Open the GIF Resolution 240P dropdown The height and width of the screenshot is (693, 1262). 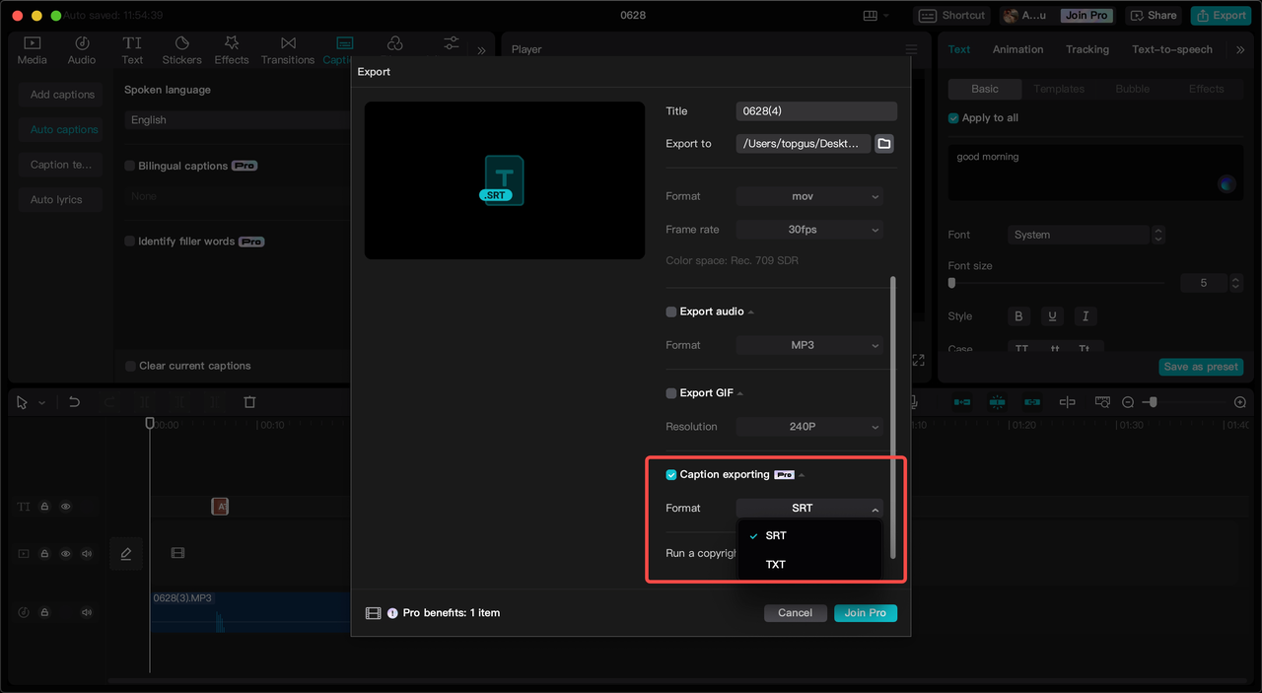click(808, 427)
